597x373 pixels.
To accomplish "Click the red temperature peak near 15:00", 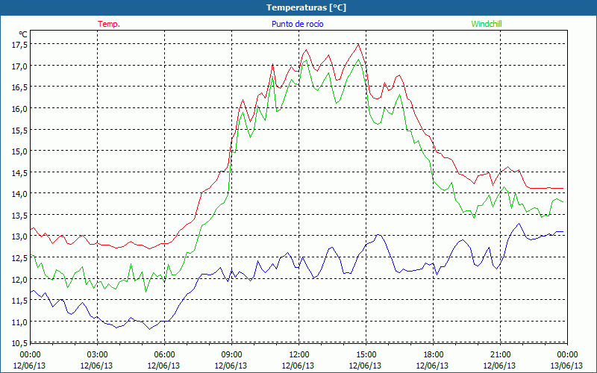I will (x=358, y=44).
